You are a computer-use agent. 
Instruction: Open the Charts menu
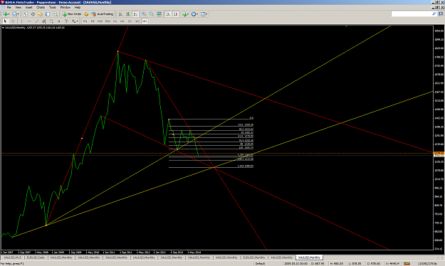pyautogui.click(x=41, y=7)
